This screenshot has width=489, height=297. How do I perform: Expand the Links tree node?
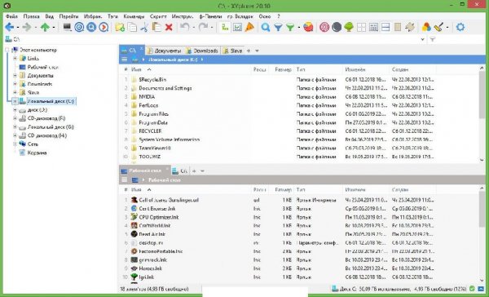pos(15,59)
